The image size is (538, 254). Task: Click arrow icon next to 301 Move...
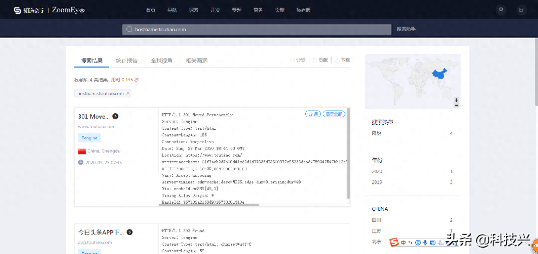pyautogui.click(x=115, y=116)
